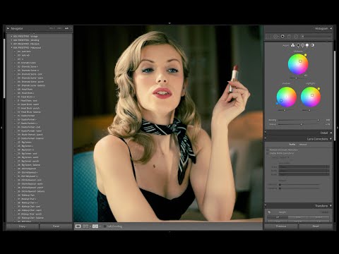The height and width of the screenshot is (254, 339).
Task: Show the top module picker arrow
Action: (x=169, y=23)
